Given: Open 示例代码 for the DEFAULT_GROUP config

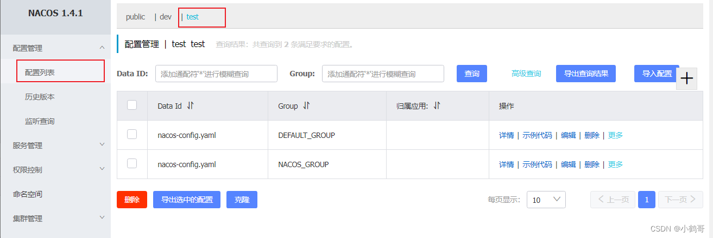Looking at the screenshot, I should (537, 135).
